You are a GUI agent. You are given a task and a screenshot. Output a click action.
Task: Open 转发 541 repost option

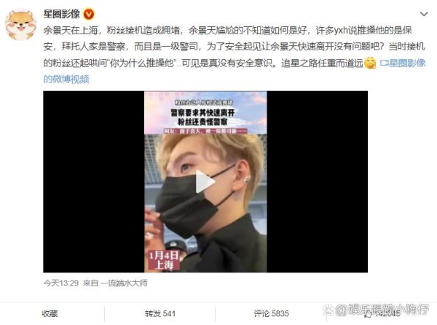click(x=160, y=313)
